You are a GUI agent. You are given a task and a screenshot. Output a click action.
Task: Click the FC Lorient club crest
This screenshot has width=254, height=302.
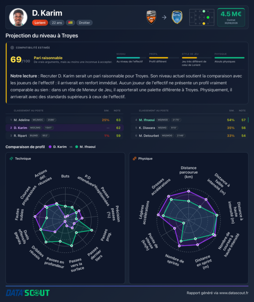coord(151,17)
